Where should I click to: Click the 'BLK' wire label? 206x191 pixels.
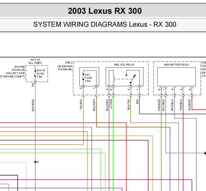point(137,101)
